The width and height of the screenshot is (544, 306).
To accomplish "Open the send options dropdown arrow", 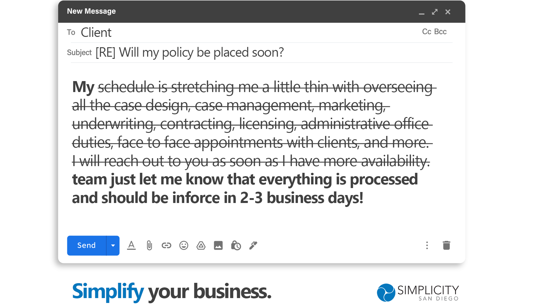I will 113,245.
